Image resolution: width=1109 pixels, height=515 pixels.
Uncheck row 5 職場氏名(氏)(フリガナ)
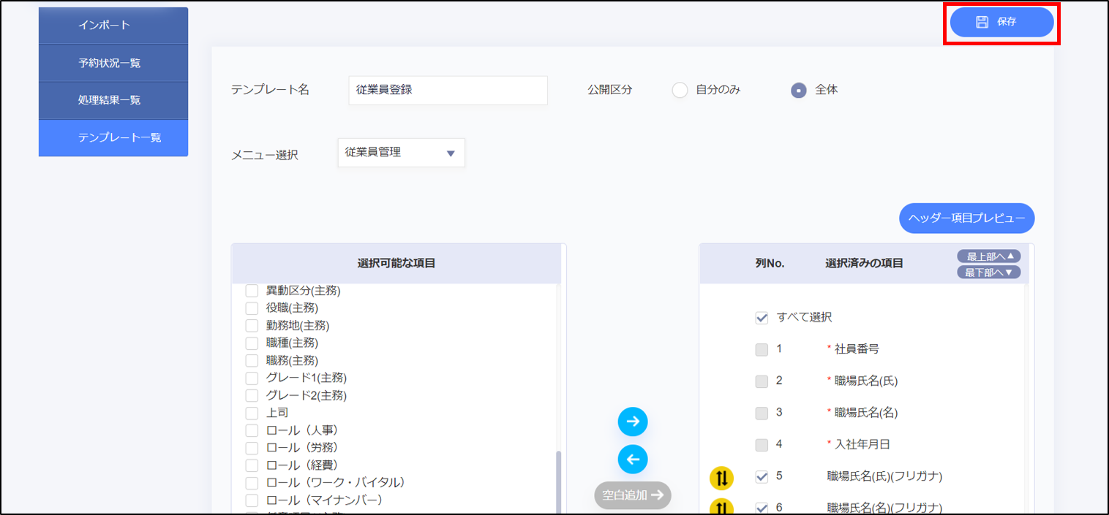[x=762, y=476]
